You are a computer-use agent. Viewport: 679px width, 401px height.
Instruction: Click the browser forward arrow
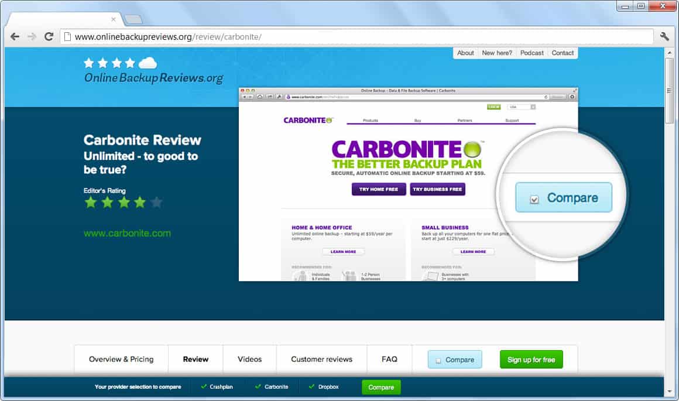click(x=32, y=37)
